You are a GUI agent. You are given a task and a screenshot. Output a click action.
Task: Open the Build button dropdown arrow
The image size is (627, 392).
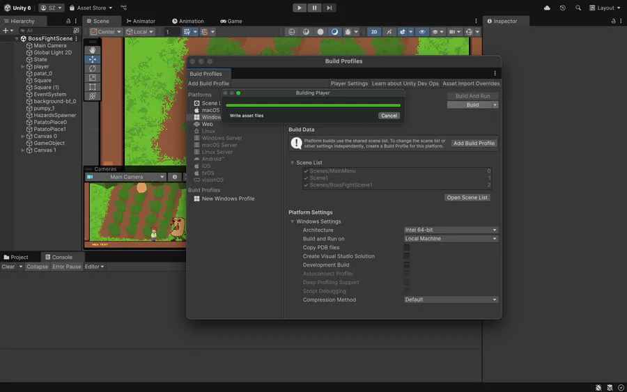tap(495, 104)
